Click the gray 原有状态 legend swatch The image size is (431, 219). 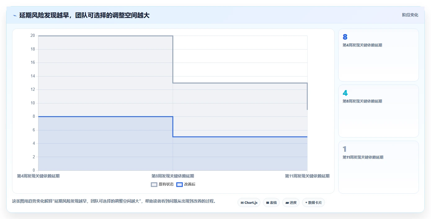click(x=154, y=184)
